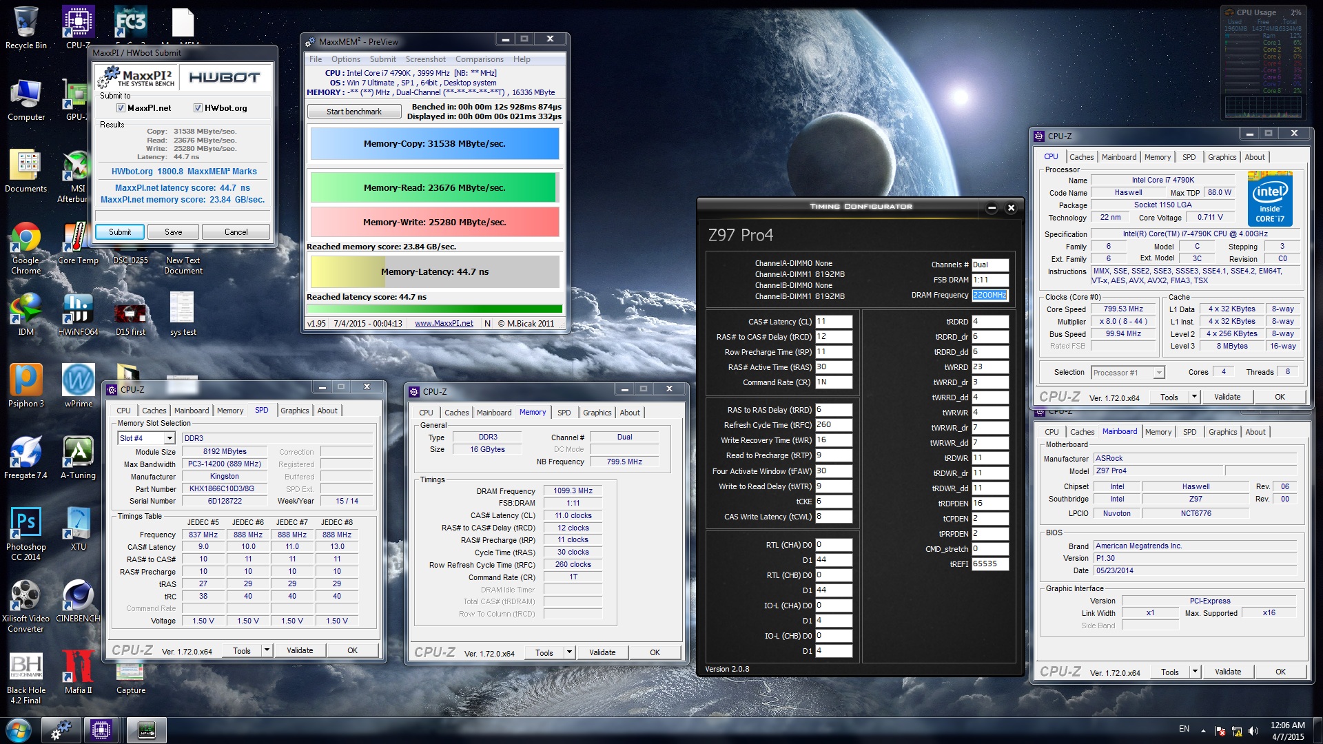Switch to Graphics tab in SPD CPU-Z window
Screen dimensions: 1323x744
point(294,411)
